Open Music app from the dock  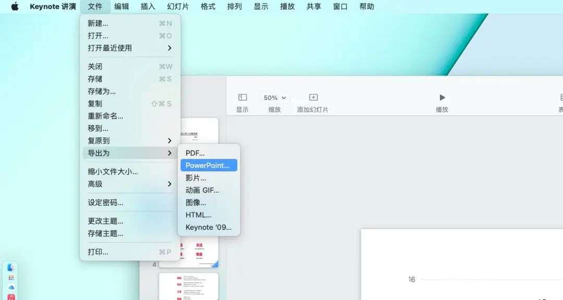pyautogui.click(x=11, y=297)
